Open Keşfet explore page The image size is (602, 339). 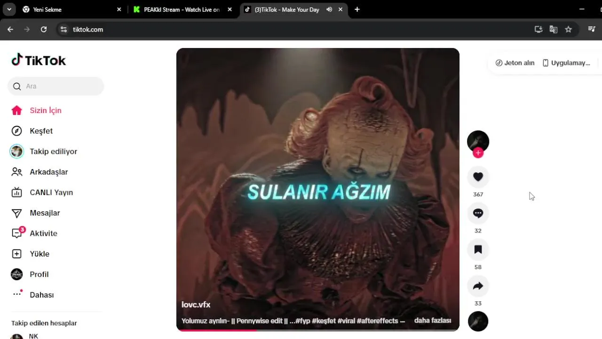[32, 131]
